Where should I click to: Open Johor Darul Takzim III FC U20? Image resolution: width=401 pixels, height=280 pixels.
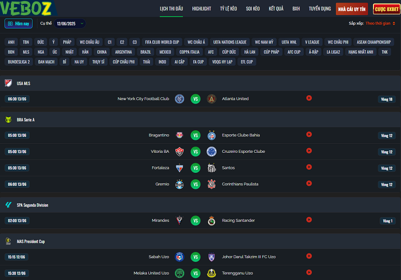pyautogui.click(x=249, y=257)
